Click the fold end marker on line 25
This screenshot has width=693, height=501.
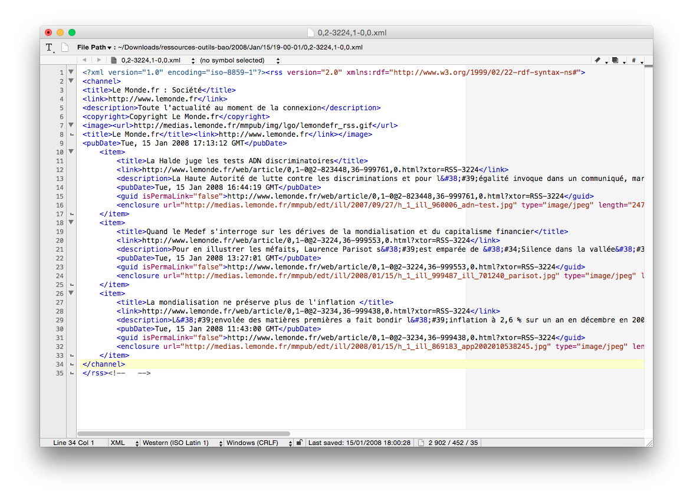pos(71,285)
